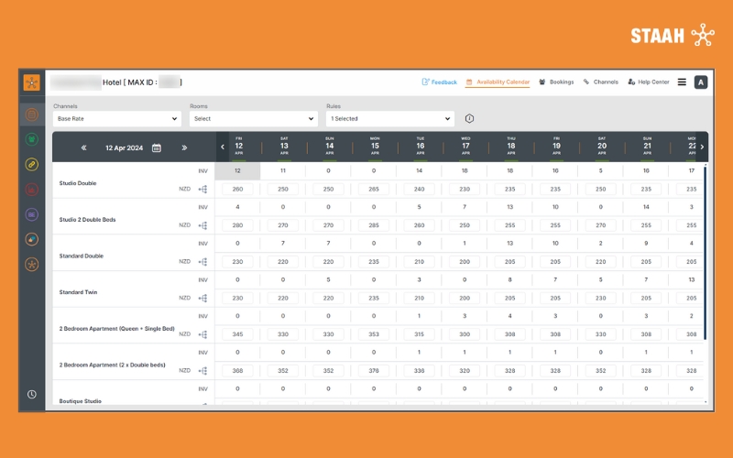The width and height of the screenshot is (733, 458).
Task: Select the Fri 12 Apr date header
Action: 239,147
